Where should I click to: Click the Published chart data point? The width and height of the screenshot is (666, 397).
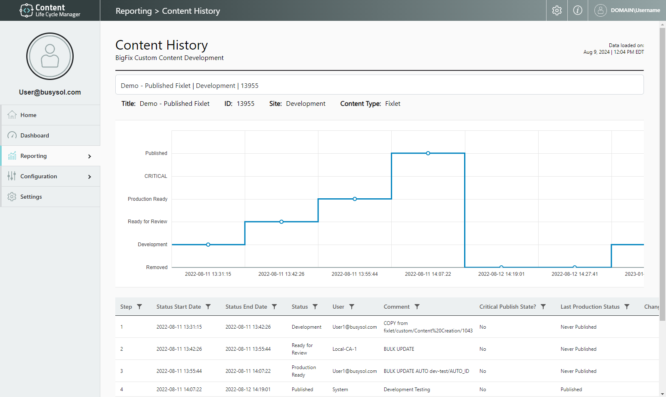[x=428, y=153]
